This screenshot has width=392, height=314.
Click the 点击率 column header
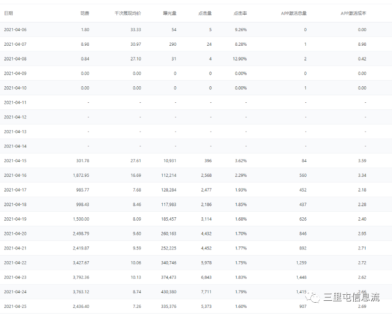click(x=240, y=13)
